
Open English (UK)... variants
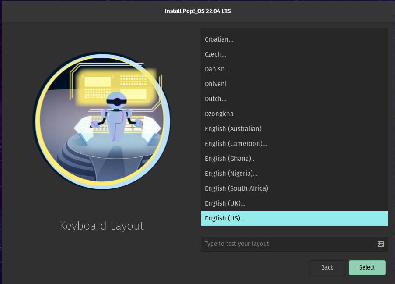[x=294, y=203]
